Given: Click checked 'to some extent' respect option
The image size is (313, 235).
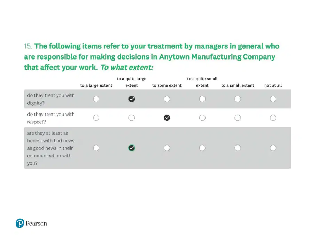Looking at the screenshot, I should 167,118.
